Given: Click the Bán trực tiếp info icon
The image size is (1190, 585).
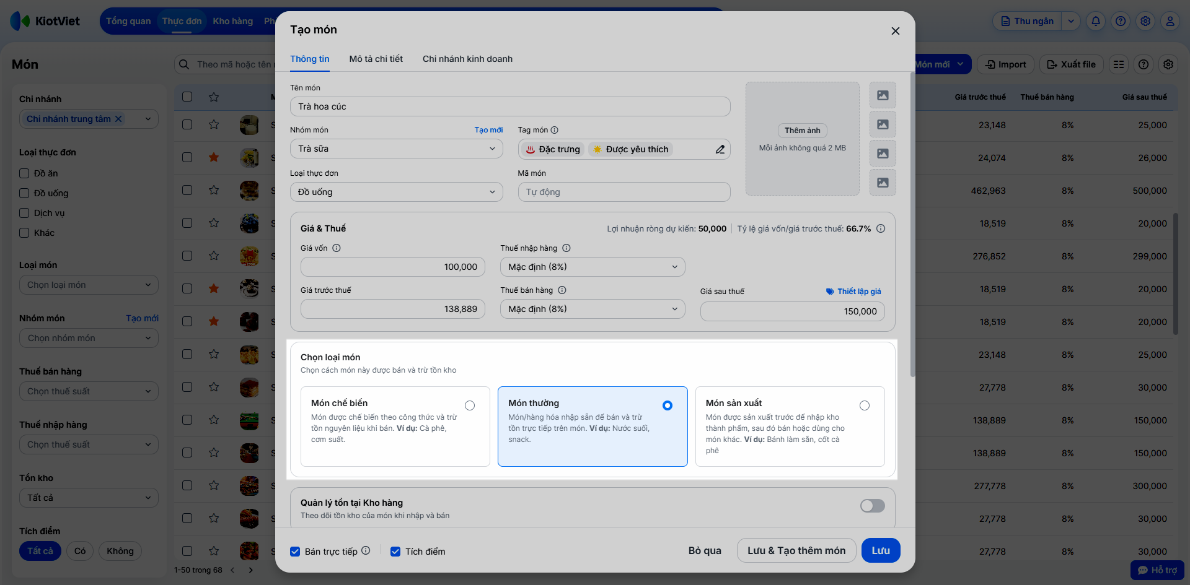Looking at the screenshot, I should click(x=366, y=550).
